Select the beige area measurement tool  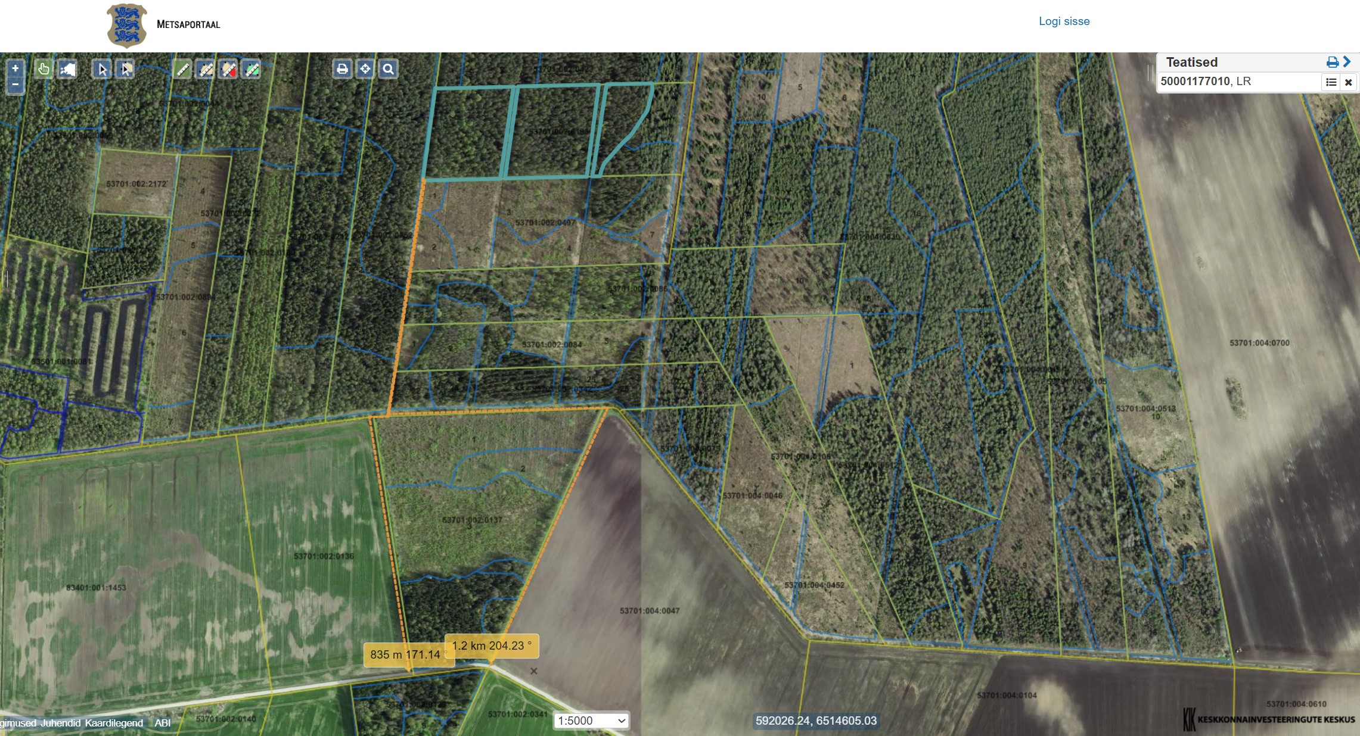(206, 69)
